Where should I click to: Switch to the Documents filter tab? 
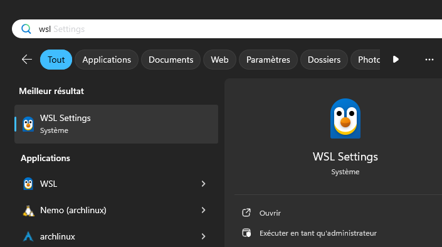click(x=171, y=60)
